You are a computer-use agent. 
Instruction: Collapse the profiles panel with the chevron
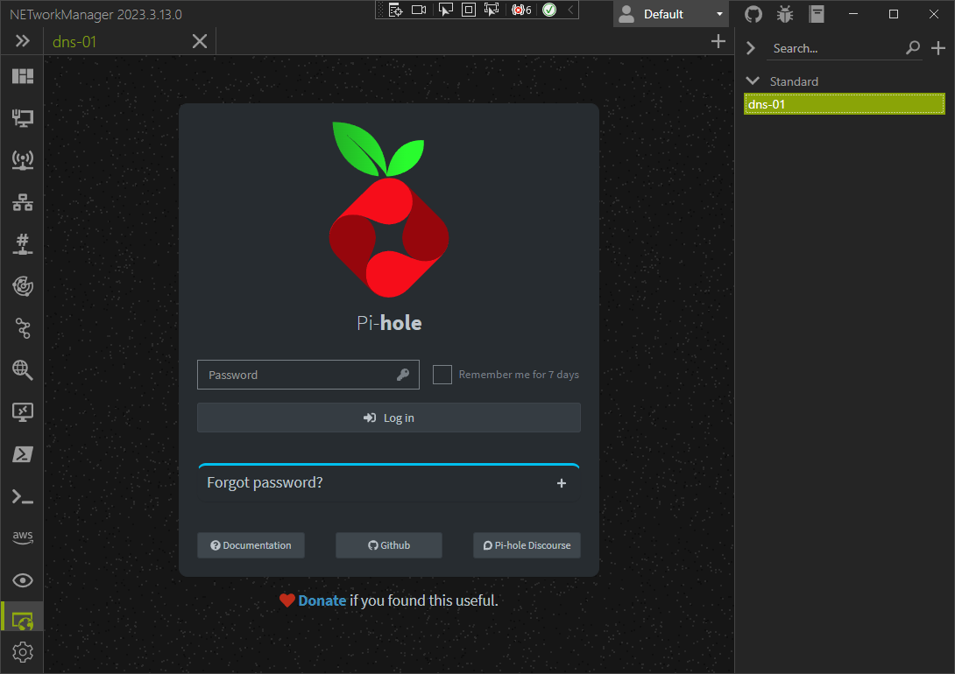pyautogui.click(x=750, y=48)
